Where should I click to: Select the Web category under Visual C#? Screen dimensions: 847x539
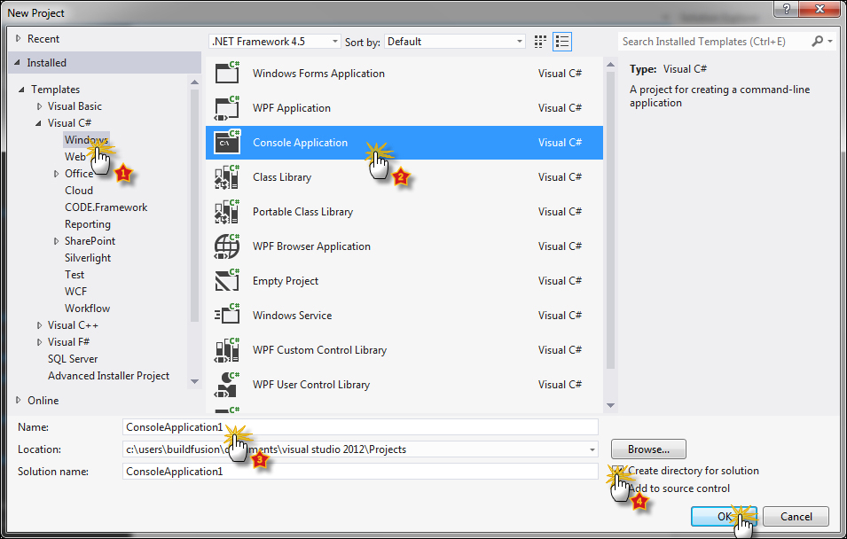point(75,157)
